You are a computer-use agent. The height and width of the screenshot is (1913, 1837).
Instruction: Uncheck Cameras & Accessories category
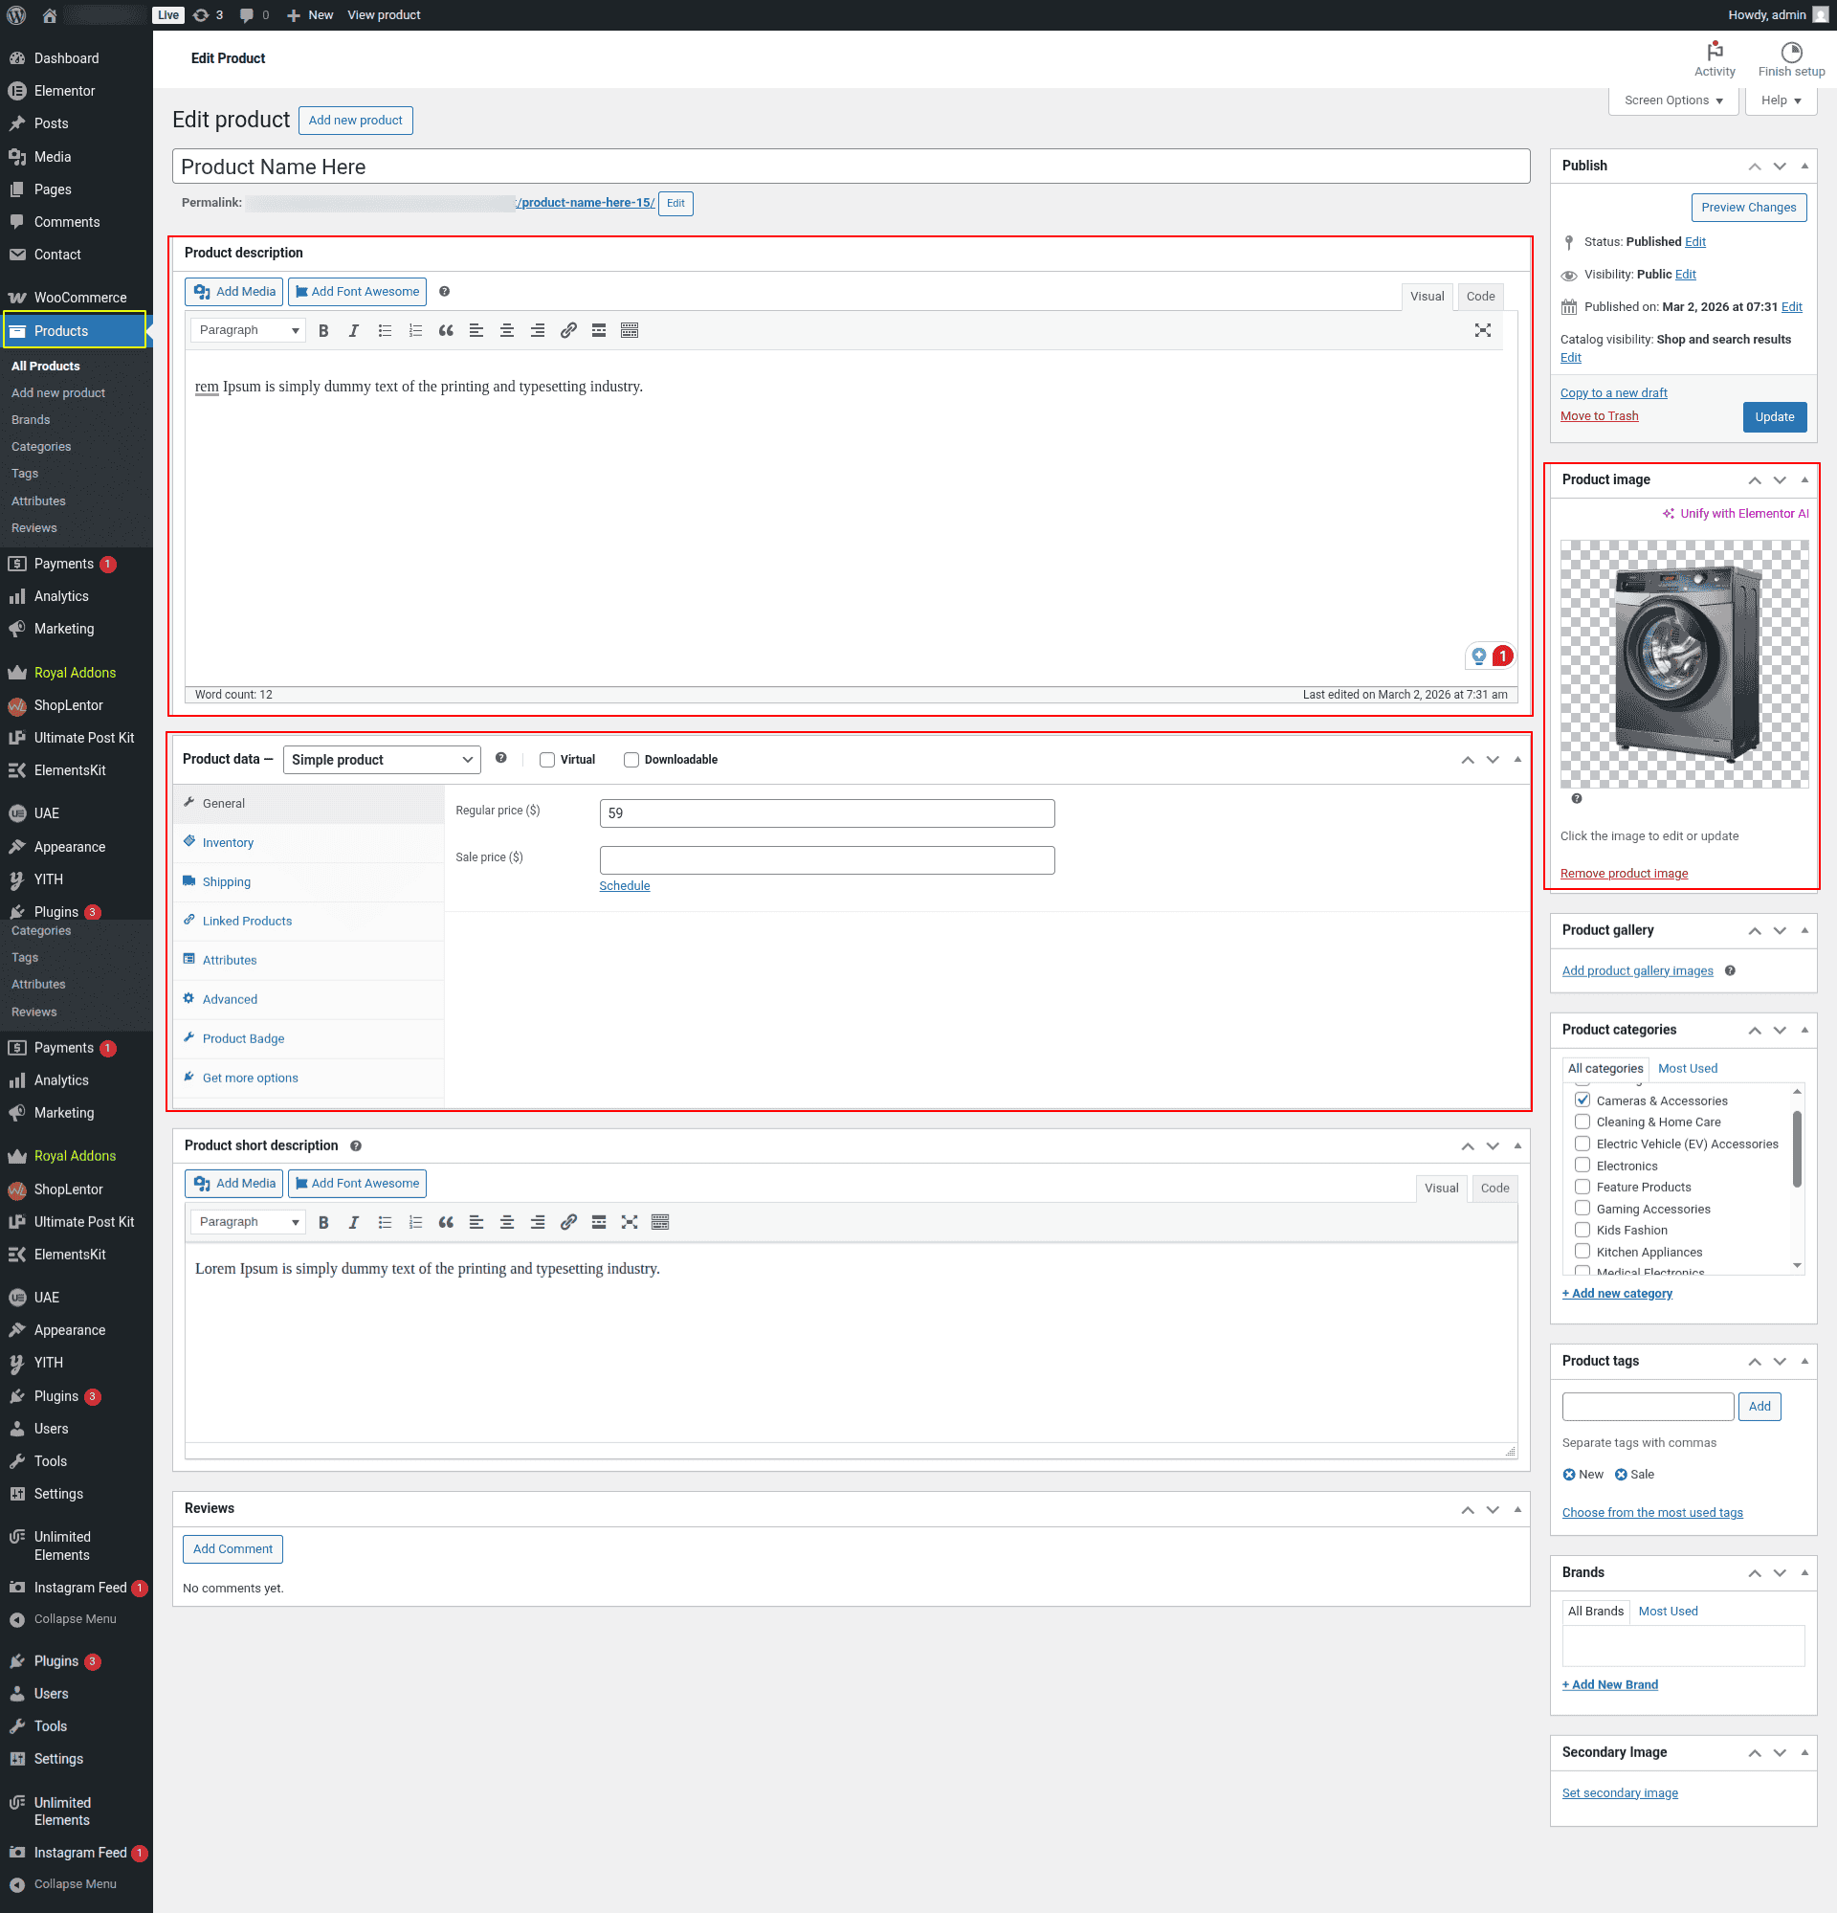click(1582, 1100)
